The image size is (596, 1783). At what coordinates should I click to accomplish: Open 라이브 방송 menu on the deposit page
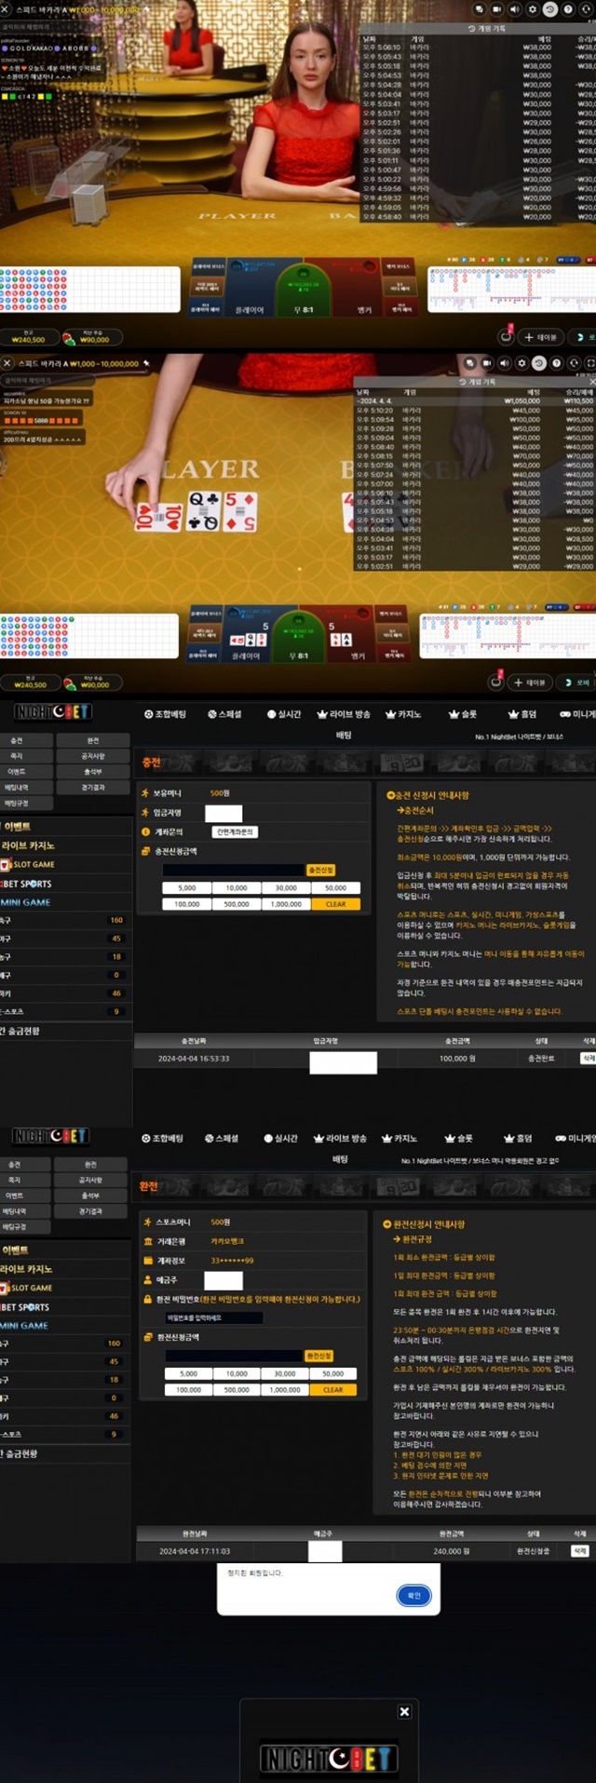[x=344, y=714]
